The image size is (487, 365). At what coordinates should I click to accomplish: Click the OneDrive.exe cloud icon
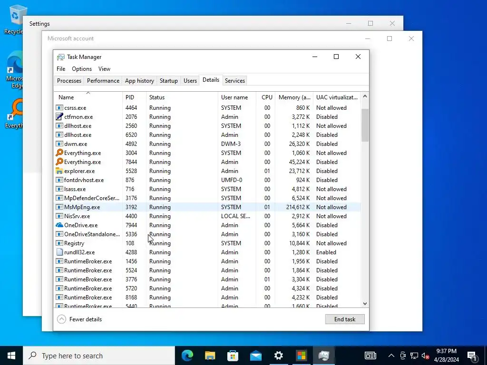pyautogui.click(x=59, y=225)
